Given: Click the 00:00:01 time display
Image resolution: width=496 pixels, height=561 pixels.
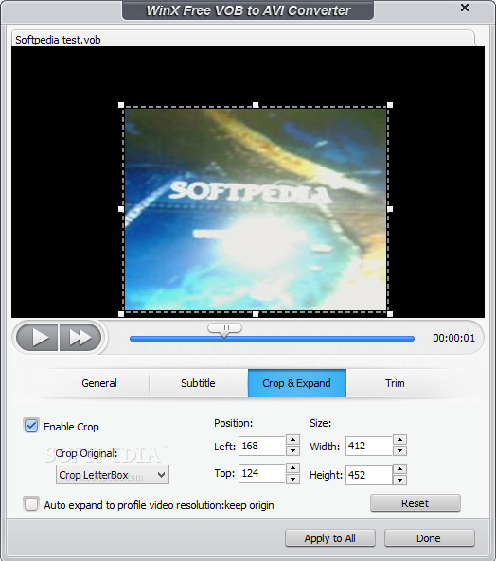Looking at the screenshot, I should tap(453, 338).
